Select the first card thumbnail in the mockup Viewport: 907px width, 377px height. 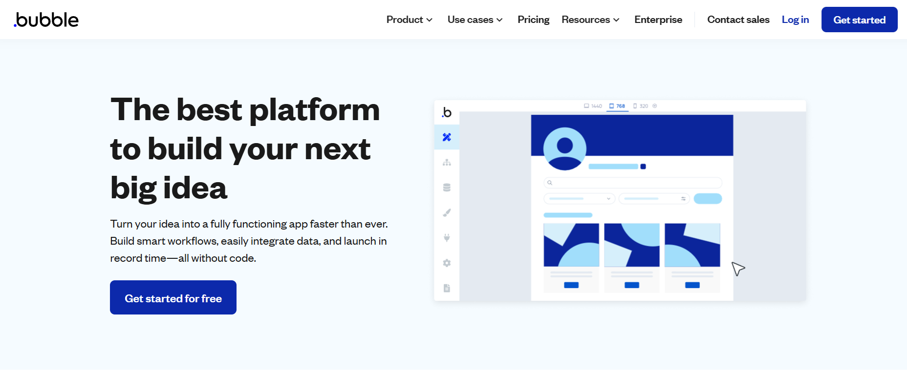[x=571, y=245]
